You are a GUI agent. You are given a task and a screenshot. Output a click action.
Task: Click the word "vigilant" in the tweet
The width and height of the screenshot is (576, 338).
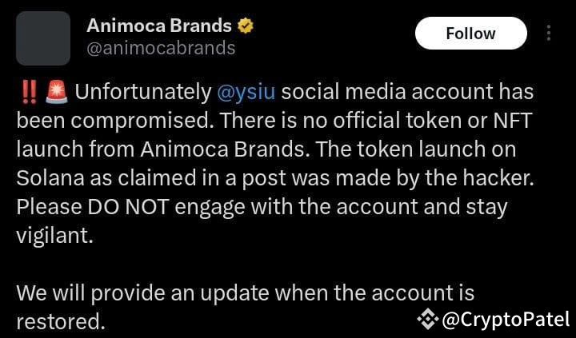51,236
